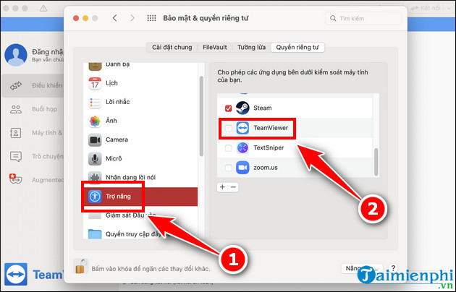Select the Steam text label

coord(263,108)
